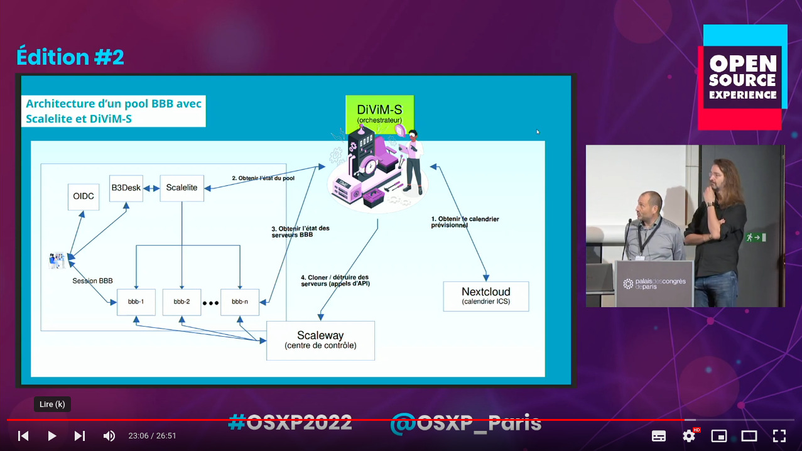Screen dimensions: 802x451
Task: Click the speakers camera inset
Action: [685, 226]
